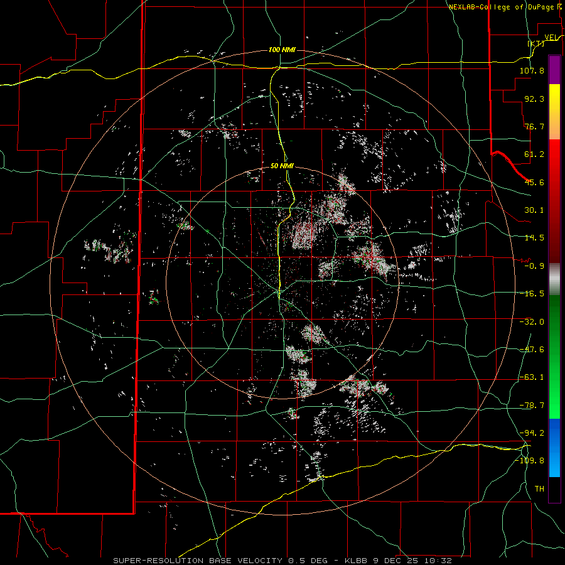
Task: Click SUPER-RESOLUTION BASE VELOCITY caption text
Action: click(198, 561)
